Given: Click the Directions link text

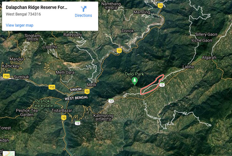Looking at the screenshot, I should [x=83, y=16].
